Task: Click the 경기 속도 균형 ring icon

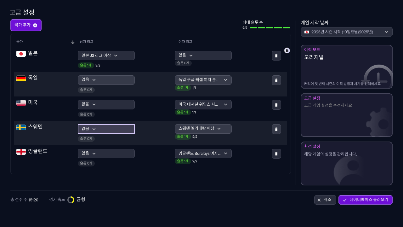Action: [x=71, y=200]
